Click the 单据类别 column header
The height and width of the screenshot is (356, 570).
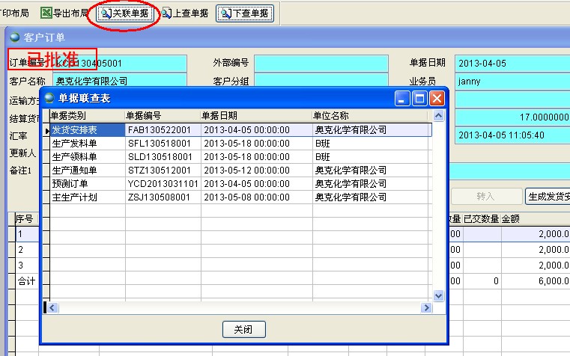click(86, 116)
